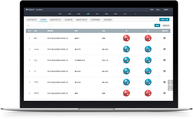Expand the user account dropdown at top right
Screen dimensions: 193x119
point(166,10)
